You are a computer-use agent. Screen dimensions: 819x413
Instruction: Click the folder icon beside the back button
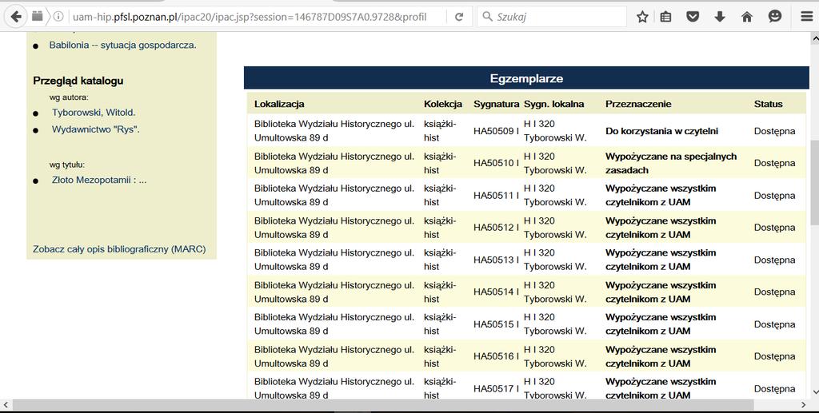pyautogui.click(x=37, y=16)
